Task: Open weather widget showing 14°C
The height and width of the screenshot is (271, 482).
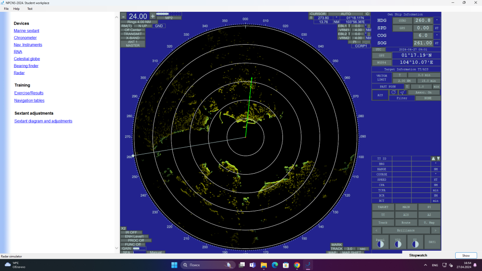Action: click(16, 265)
